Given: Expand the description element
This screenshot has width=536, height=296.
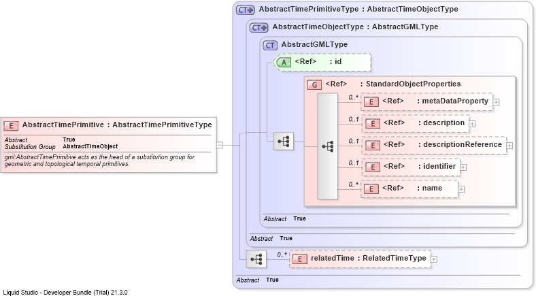Looking at the screenshot, I should 472,124.
